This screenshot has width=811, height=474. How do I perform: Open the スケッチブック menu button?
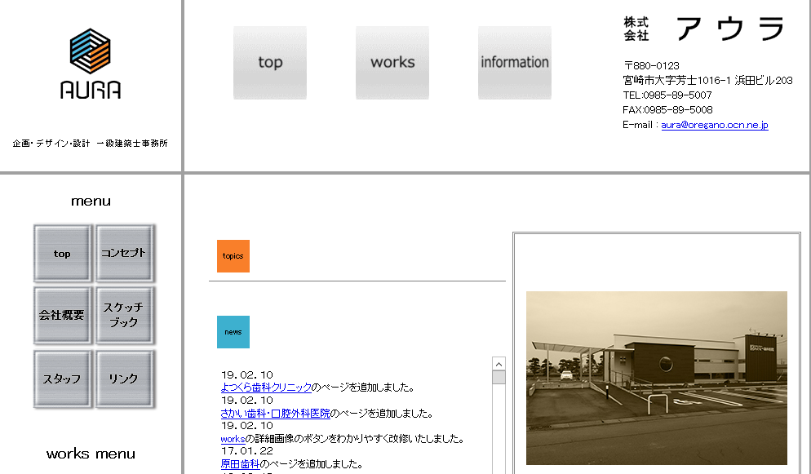click(x=124, y=315)
